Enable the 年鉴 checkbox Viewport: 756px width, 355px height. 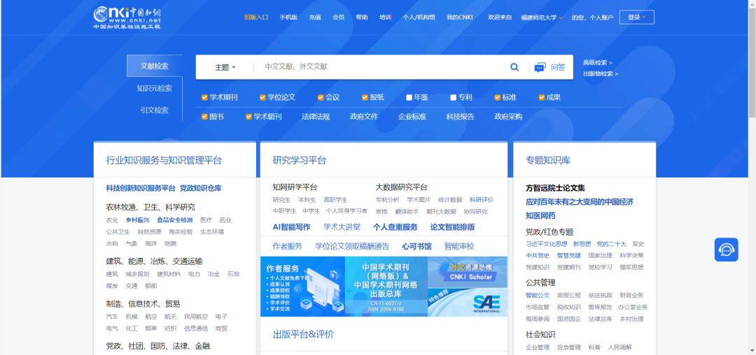click(409, 98)
